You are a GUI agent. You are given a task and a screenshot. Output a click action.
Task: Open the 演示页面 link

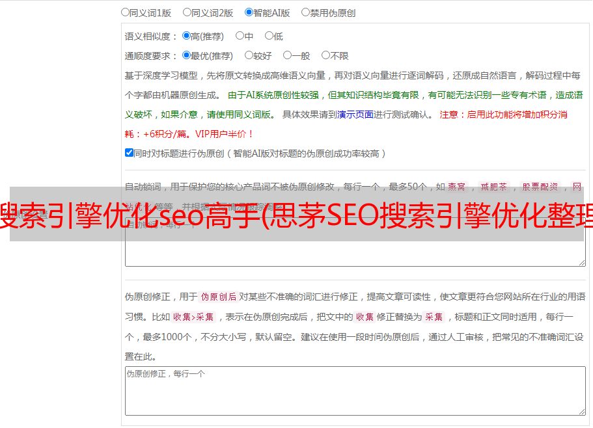(355, 114)
